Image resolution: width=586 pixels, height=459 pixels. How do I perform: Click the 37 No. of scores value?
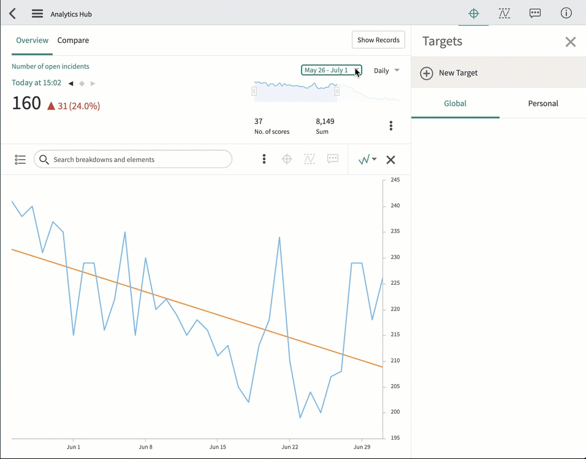(x=258, y=121)
